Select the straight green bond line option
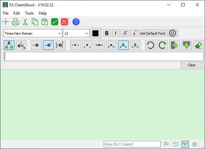 click(x=99, y=45)
